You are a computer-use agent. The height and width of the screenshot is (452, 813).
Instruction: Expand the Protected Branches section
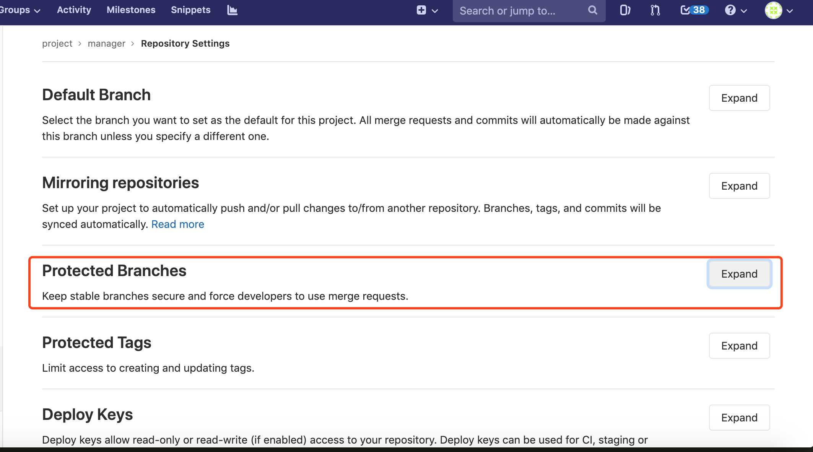coord(739,273)
